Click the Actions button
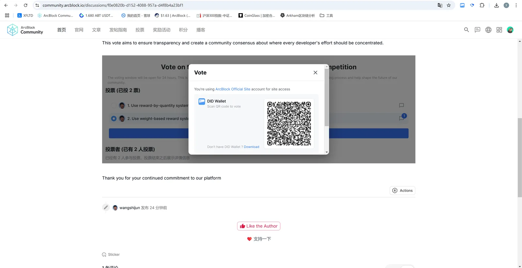The image size is (522, 268). click(403, 191)
